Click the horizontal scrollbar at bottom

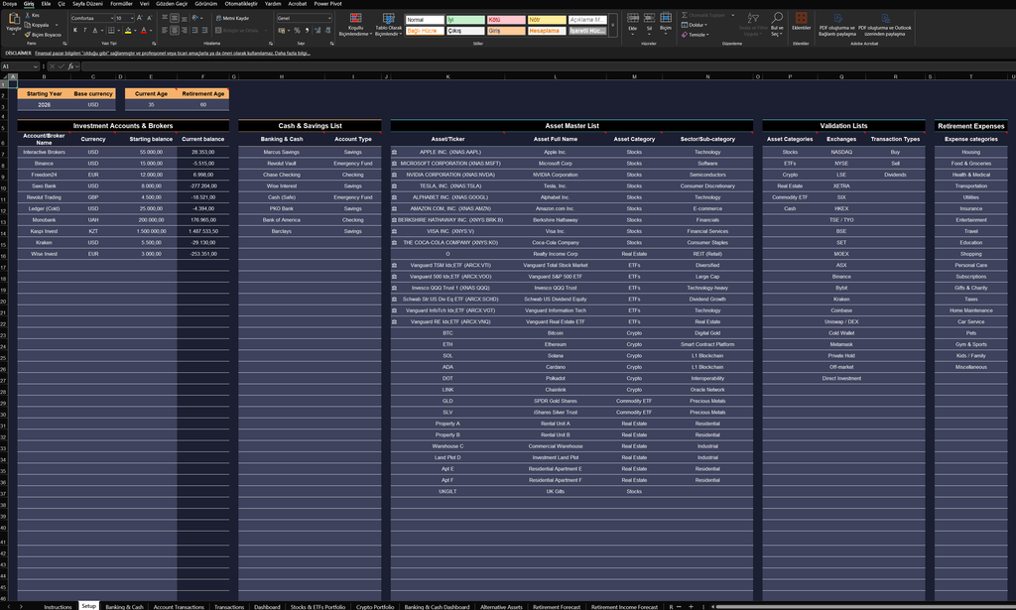pos(864,607)
